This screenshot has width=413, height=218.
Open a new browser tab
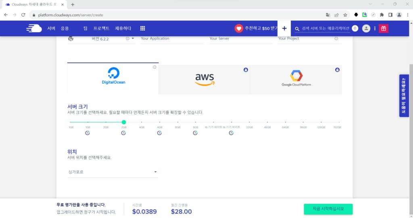tap(73, 4)
